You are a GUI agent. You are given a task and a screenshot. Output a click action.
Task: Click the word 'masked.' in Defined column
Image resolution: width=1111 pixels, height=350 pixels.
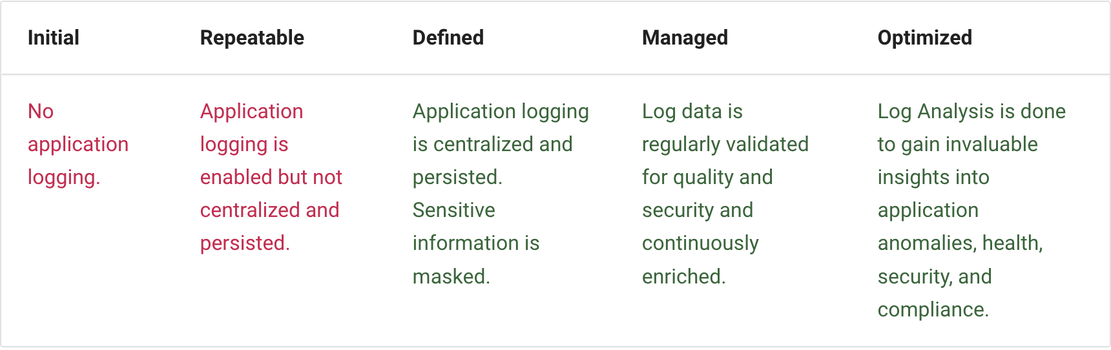(x=452, y=276)
